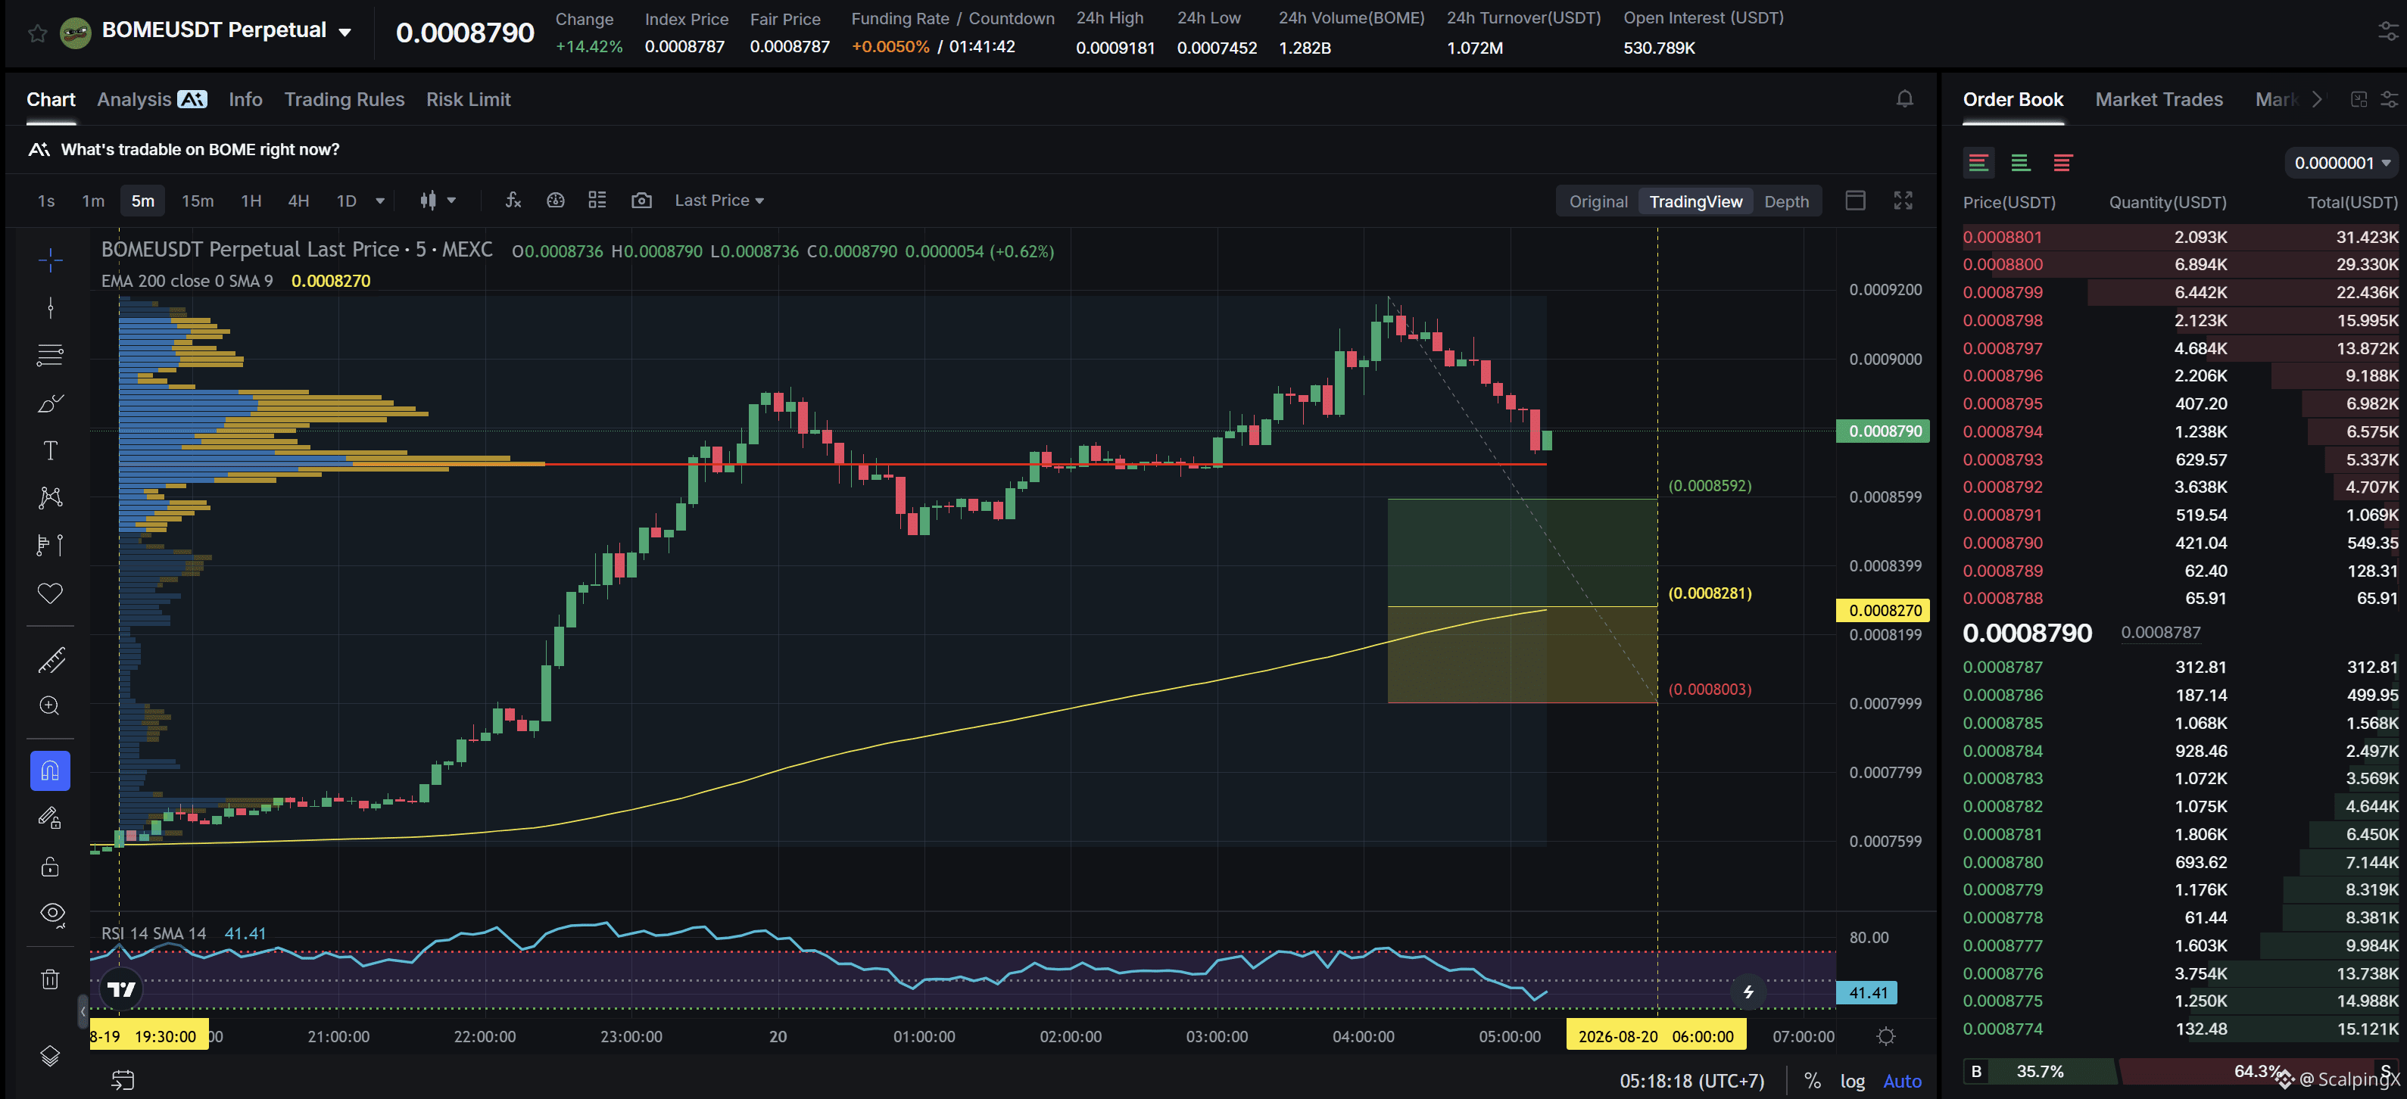Select the Text annotation tool
The image size is (2407, 1099).
(51, 451)
